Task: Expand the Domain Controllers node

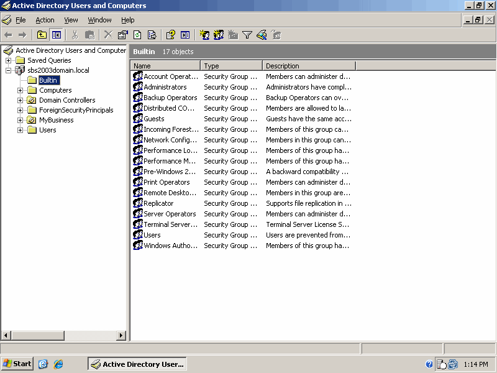Action: [x=21, y=100]
